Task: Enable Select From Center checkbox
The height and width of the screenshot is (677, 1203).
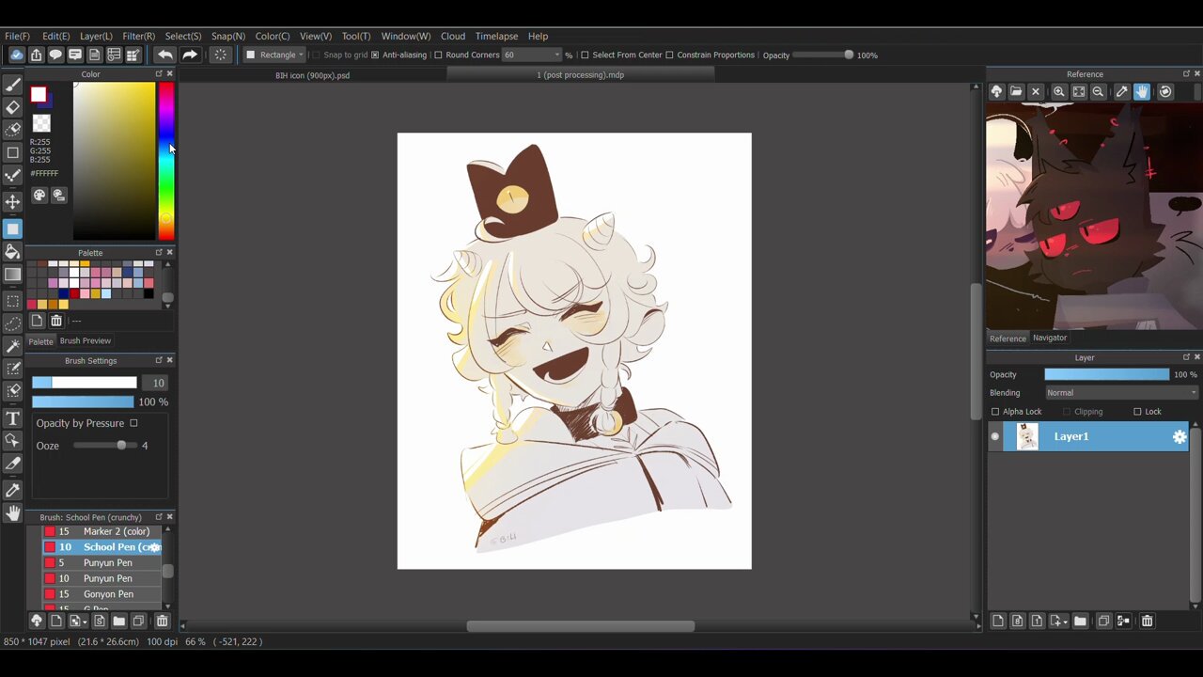Action: point(585,55)
